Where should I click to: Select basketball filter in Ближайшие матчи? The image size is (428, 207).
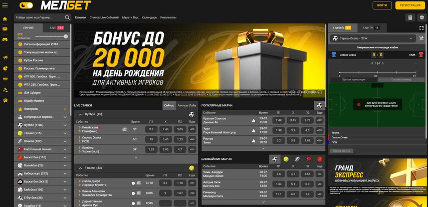click(319, 159)
